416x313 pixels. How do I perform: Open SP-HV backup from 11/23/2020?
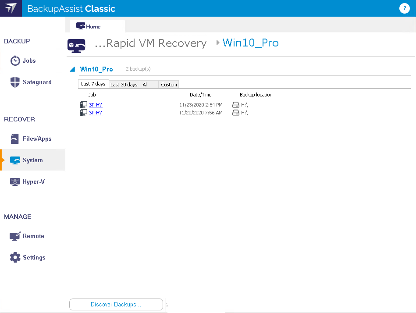coord(96,105)
